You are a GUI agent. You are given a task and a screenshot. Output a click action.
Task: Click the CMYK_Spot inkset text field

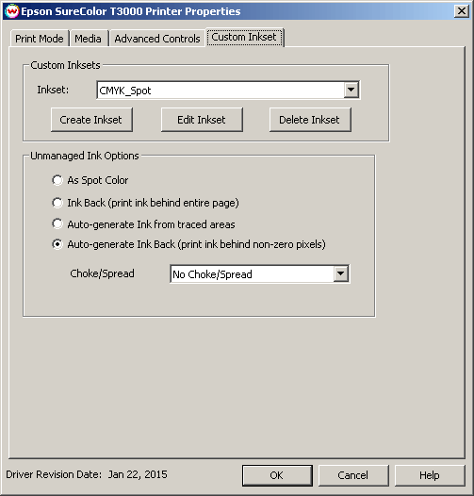pyautogui.click(x=221, y=91)
